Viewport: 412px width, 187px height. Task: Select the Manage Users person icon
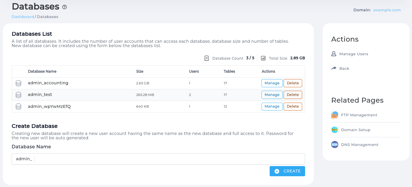coord(334,54)
